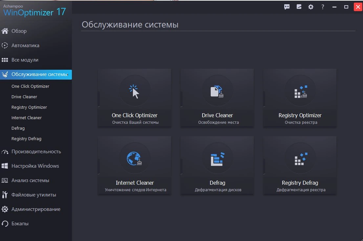363x241 pixels.
Task: Expand Бэкапы section
Action: click(x=20, y=223)
